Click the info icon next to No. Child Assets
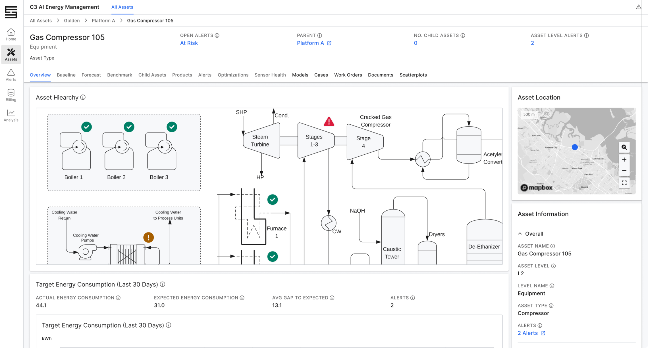Viewport: 648px width, 348px height. [x=463, y=35]
